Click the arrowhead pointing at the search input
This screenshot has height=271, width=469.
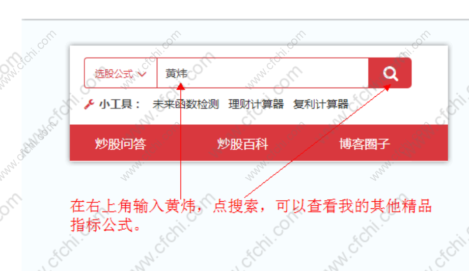[181, 87]
